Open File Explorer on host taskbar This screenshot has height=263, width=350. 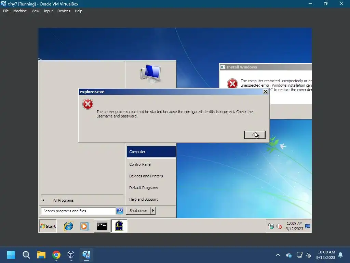[x=41, y=255]
